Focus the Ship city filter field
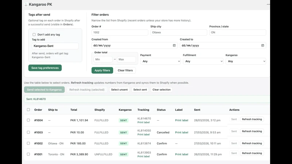The height and width of the screenshot is (164, 292). (178, 32)
